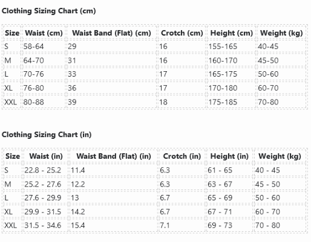Click the 160-170 height cell
The image size is (311, 242).
223,60
